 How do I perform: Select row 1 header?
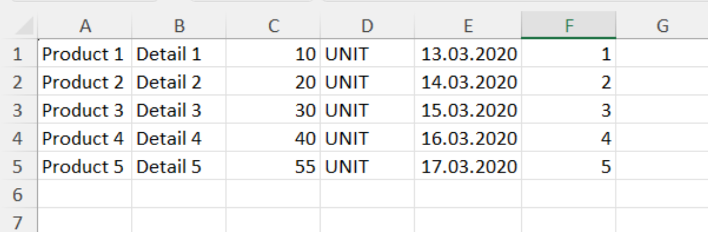click(x=18, y=54)
